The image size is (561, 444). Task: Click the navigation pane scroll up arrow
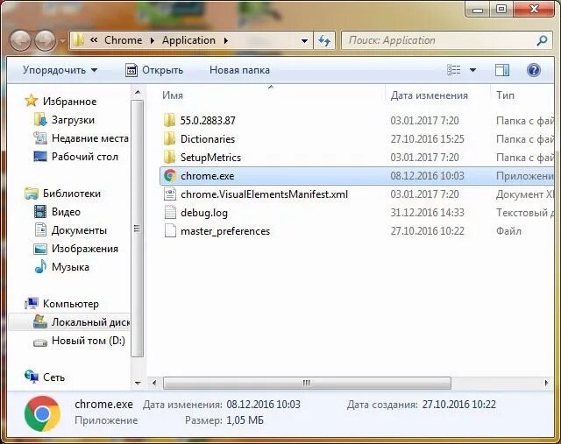pos(138,92)
